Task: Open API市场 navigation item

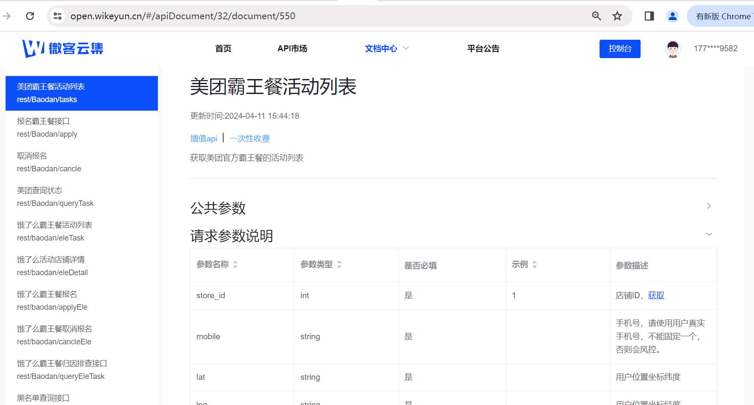Action: point(292,49)
